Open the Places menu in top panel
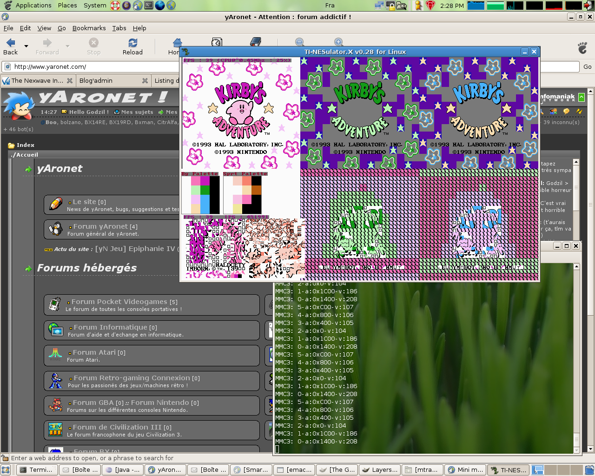 [x=67, y=6]
